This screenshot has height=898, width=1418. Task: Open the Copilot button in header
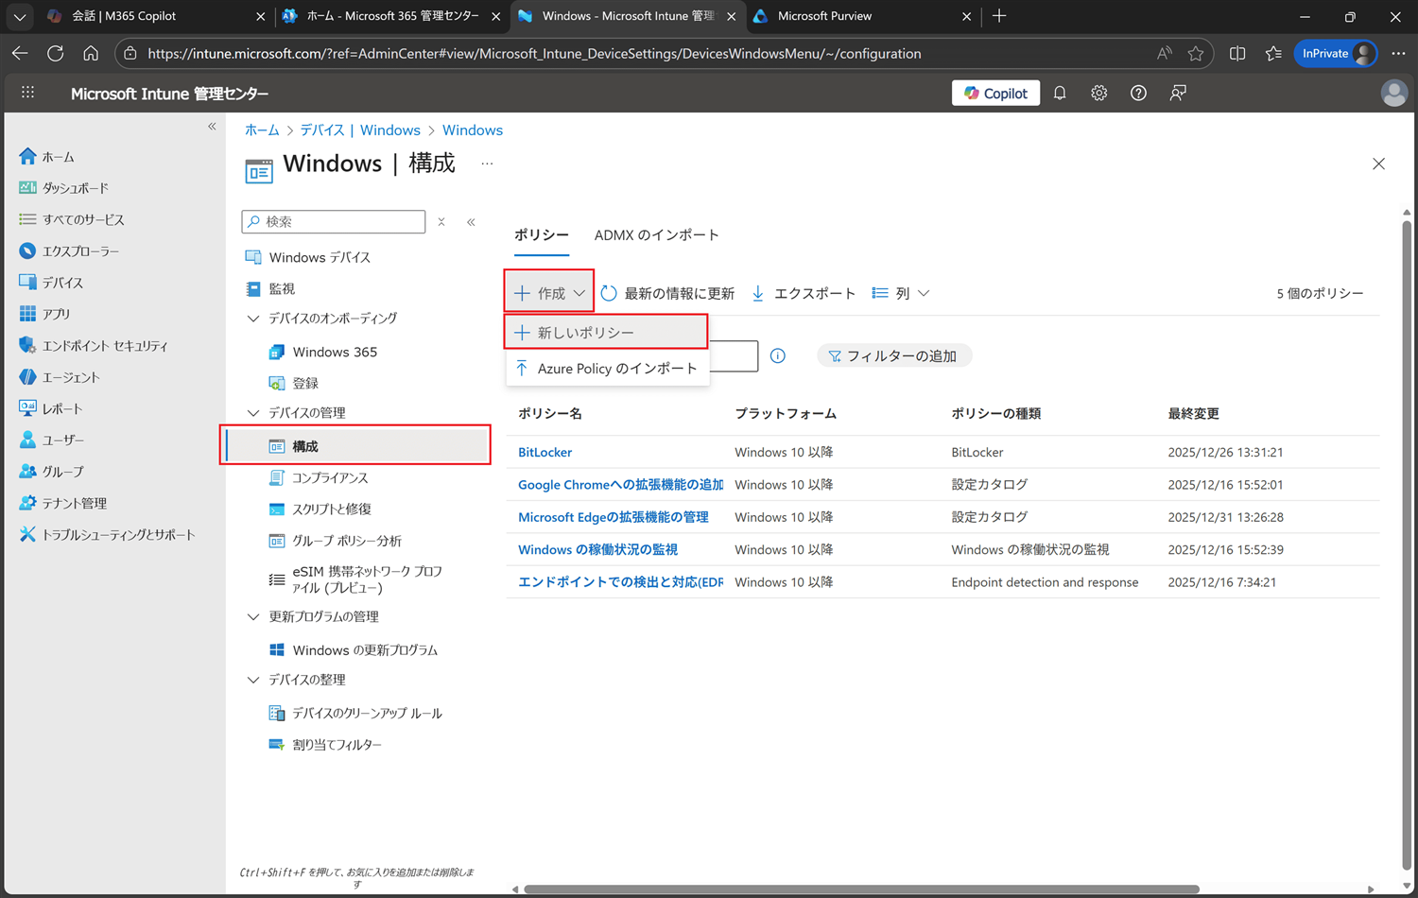click(995, 93)
